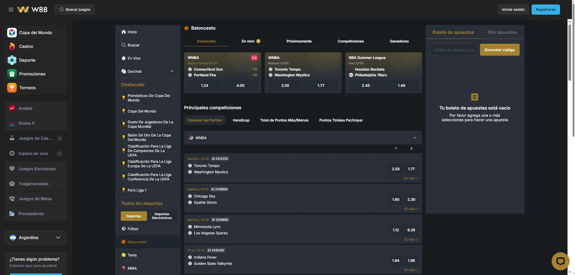Image resolution: width=575 pixels, height=275 pixels.
Task: Open the Torneos trophy icon
Action: pos(12,88)
